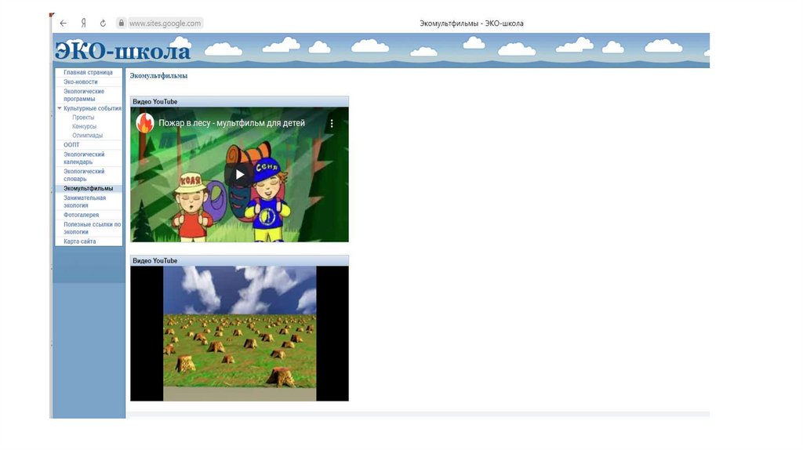Viewport: 803px width, 450px height.
Task: Open the three-dot menu on the first video
Action: 332,123
